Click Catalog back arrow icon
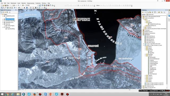170x96 pixels. point(143,12)
